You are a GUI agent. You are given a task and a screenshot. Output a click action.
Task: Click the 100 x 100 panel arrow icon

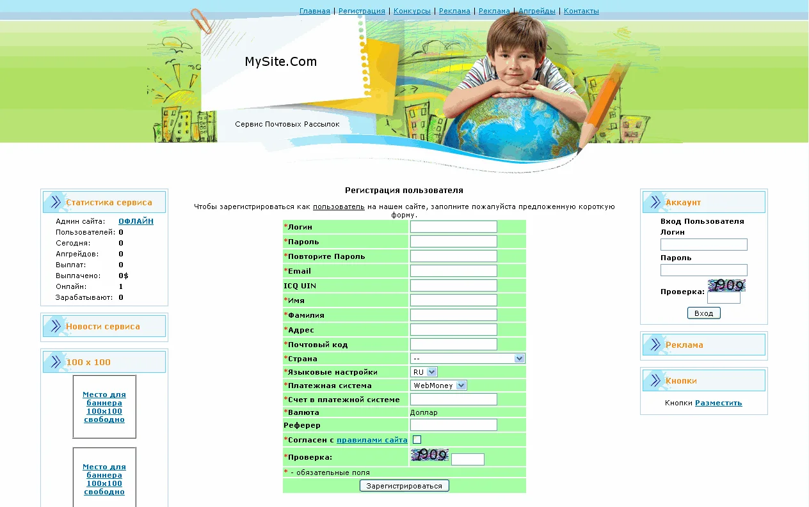click(55, 362)
